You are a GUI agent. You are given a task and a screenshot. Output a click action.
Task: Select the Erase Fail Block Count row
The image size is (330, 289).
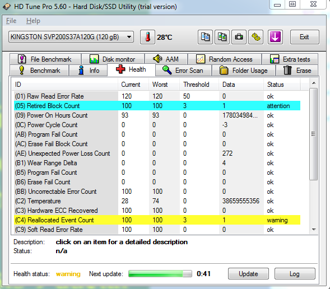[157, 144]
